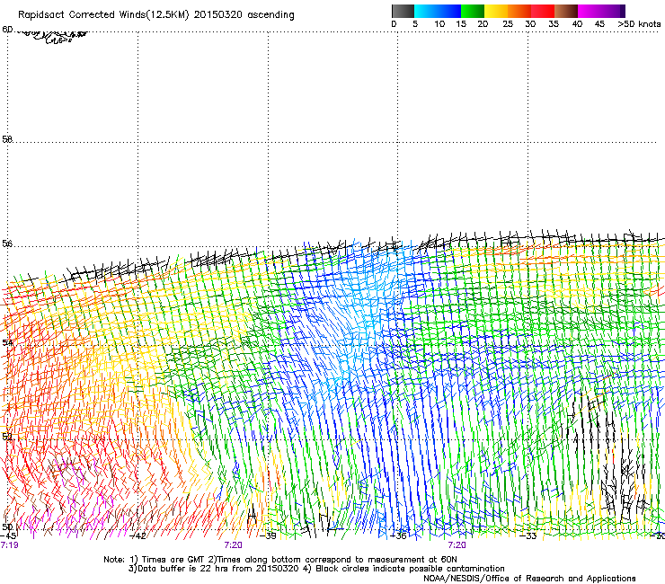Click the latitude label '56'
This screenshot has height=584, width=665.
(x=7, y=243)
